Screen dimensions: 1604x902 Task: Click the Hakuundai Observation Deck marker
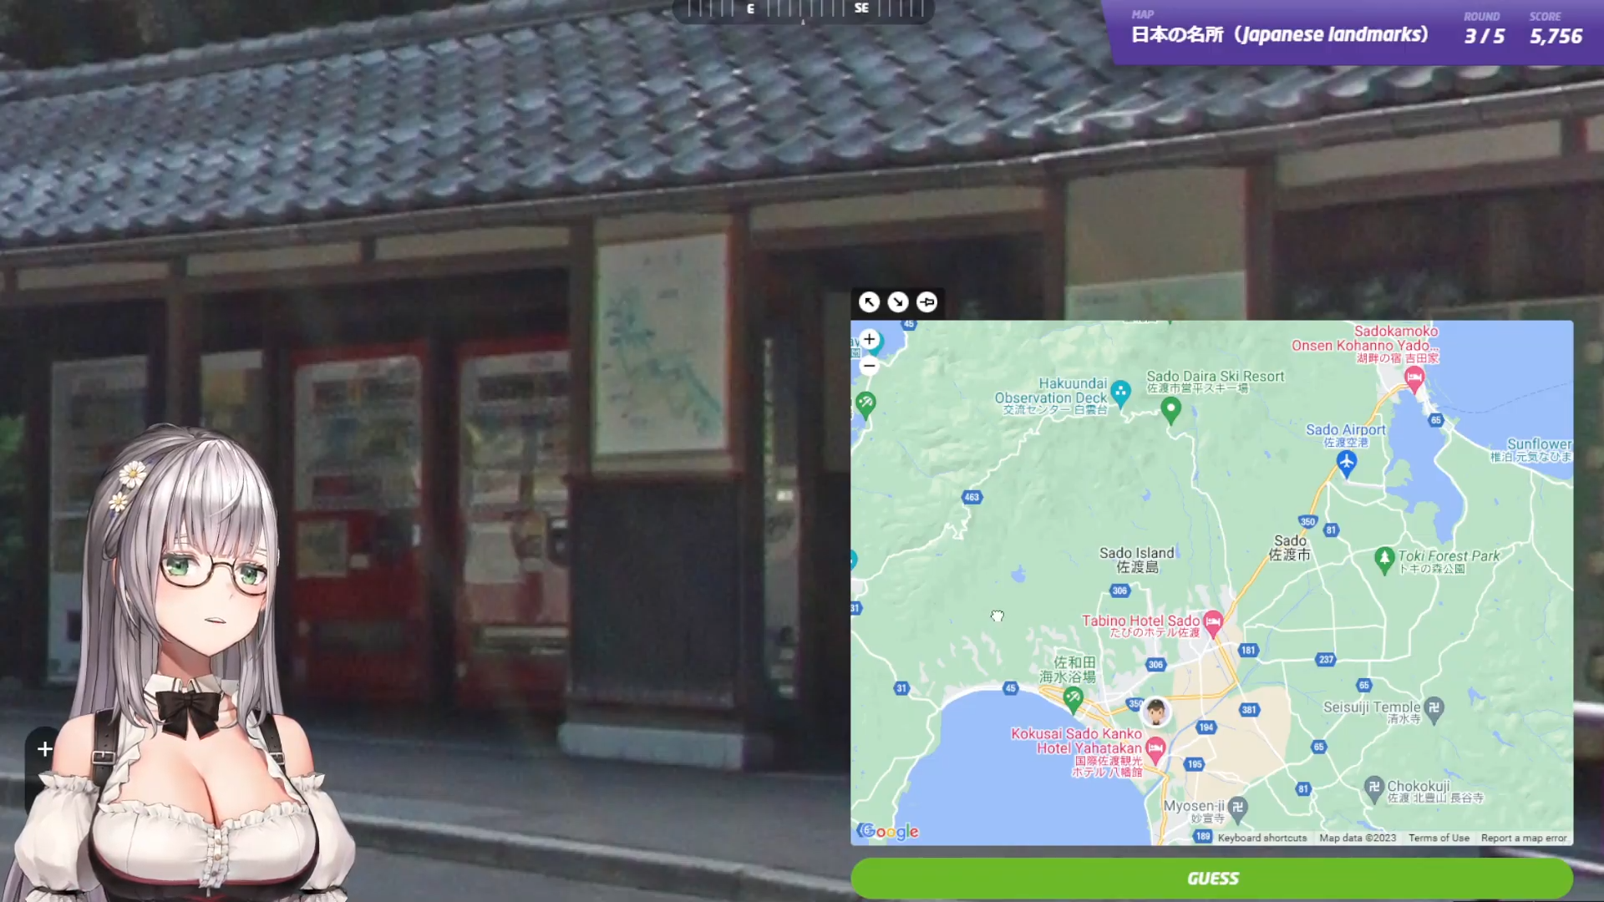click(1120, 391)
